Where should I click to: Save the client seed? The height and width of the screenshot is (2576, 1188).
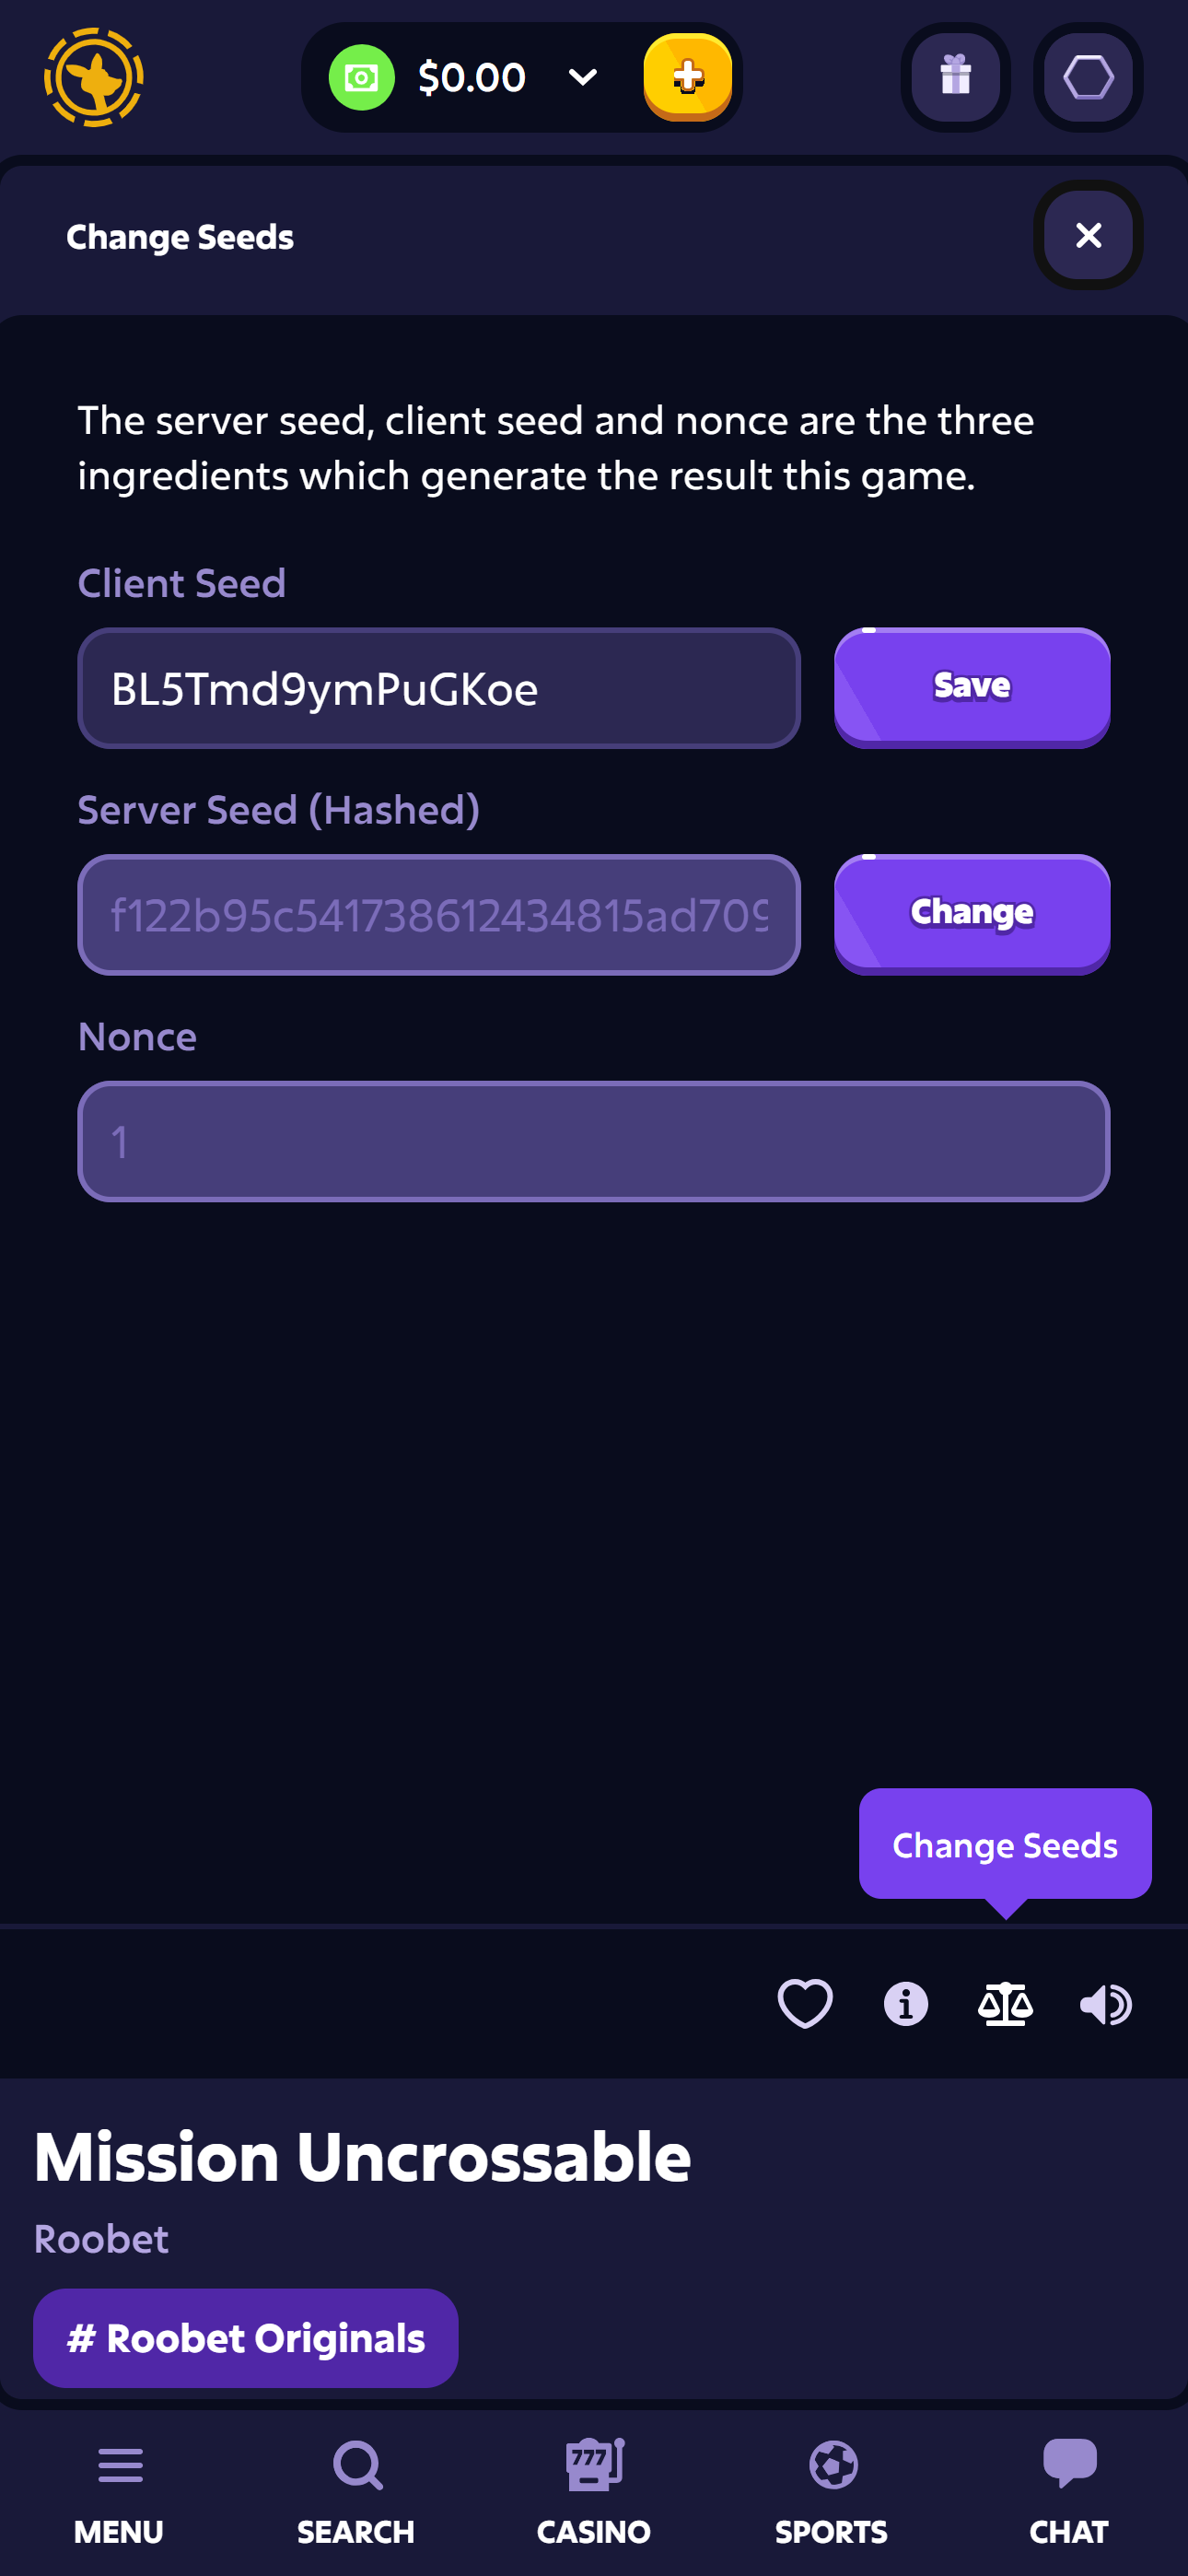click(972, 687)
